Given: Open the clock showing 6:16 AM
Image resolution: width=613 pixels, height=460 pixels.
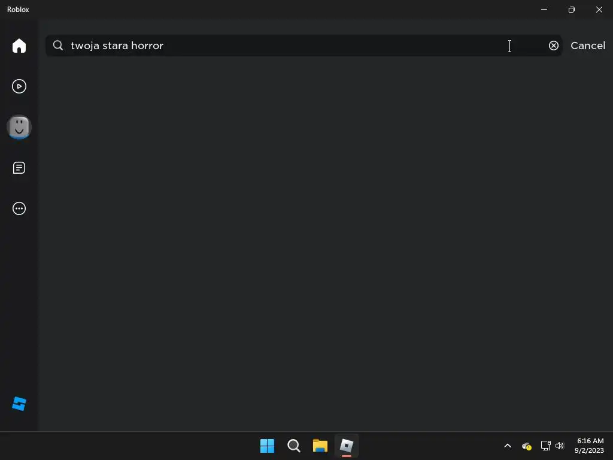Looking at the screenshot, I should tap(590, 446).
